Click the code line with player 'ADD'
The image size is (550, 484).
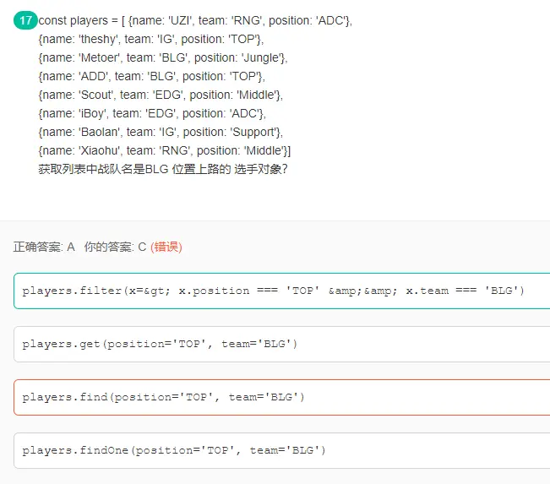151,77
